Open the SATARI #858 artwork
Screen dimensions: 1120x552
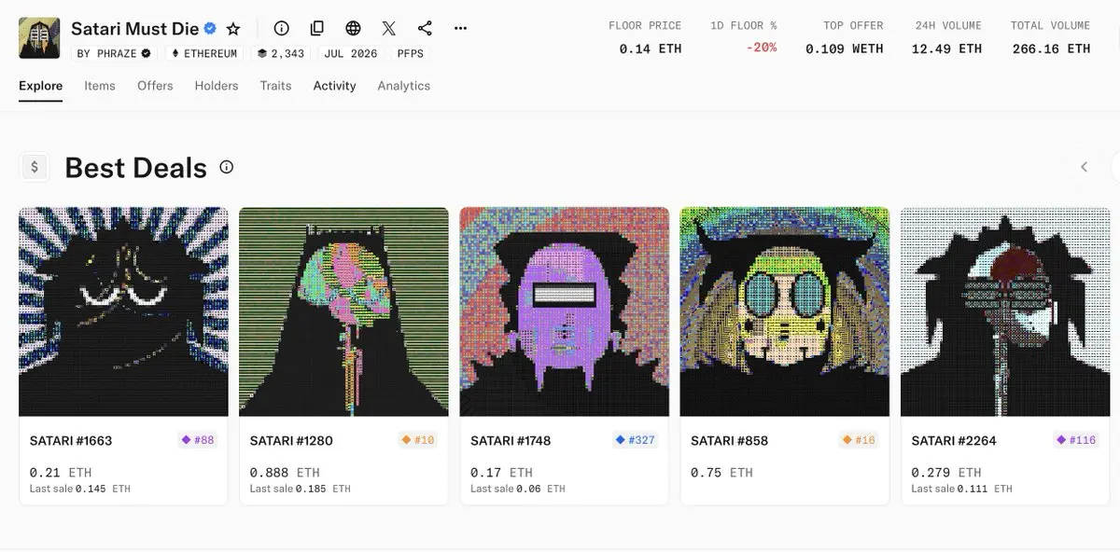(784, 311)
